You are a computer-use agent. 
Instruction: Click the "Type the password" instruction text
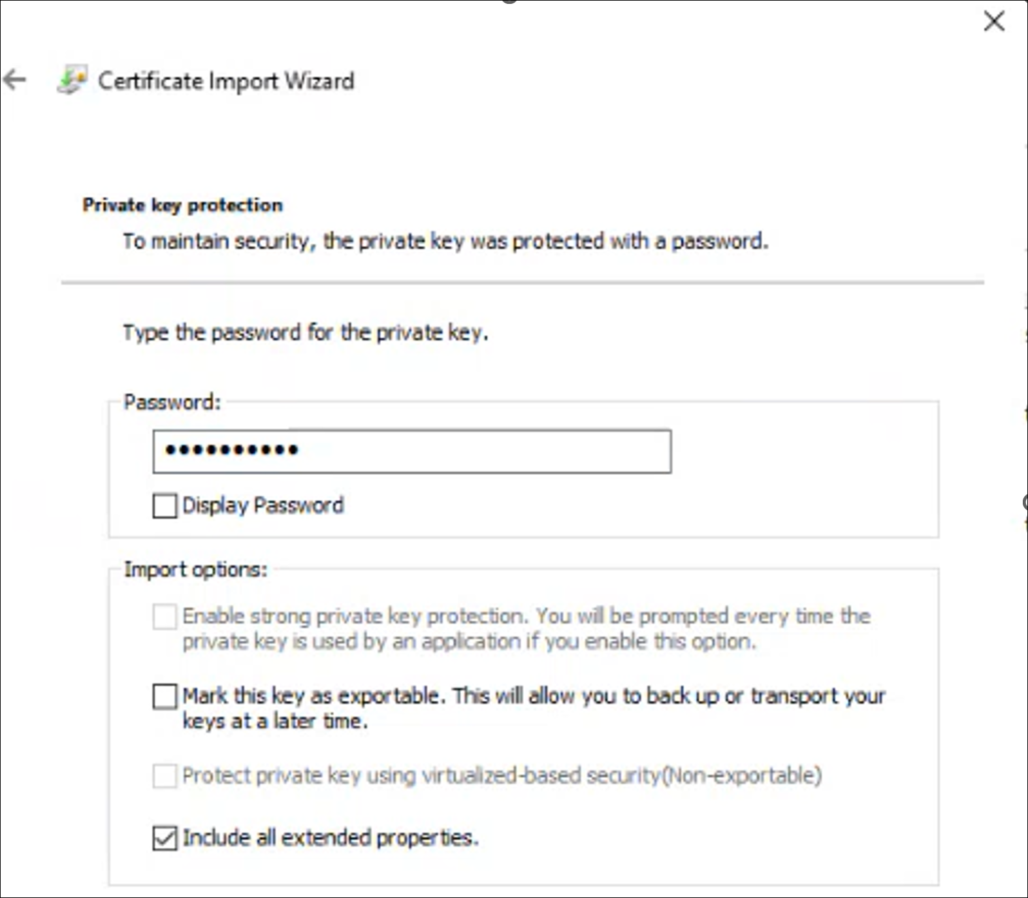coord(305,332)
